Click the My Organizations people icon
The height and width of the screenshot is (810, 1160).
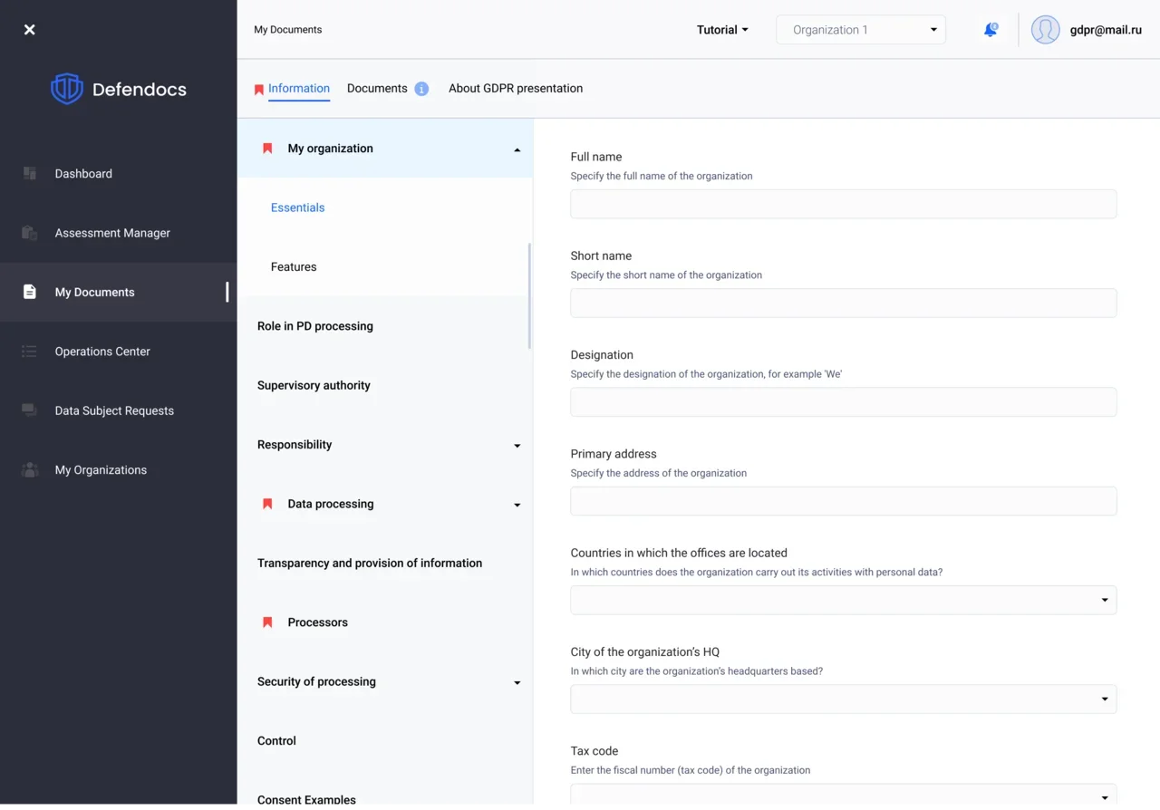(30, 470)
